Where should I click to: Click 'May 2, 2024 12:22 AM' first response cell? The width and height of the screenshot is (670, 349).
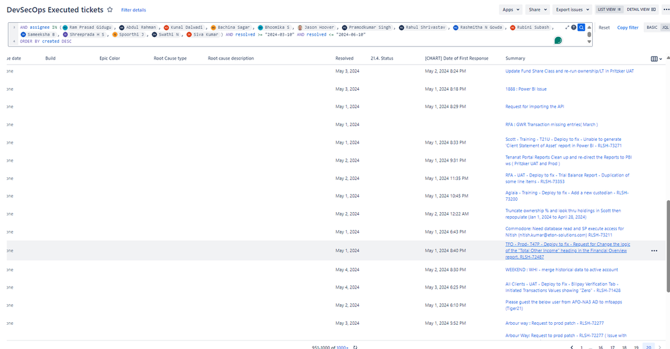(447, 214)
